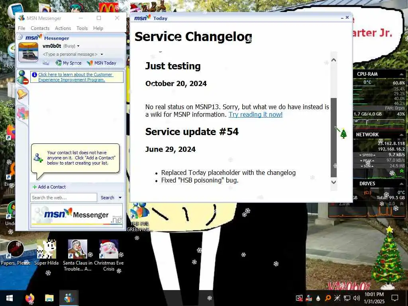The image size is (408, 306).
Task: Expand the Busy status dropdown arrow
Action: click(x=78, y=46)
